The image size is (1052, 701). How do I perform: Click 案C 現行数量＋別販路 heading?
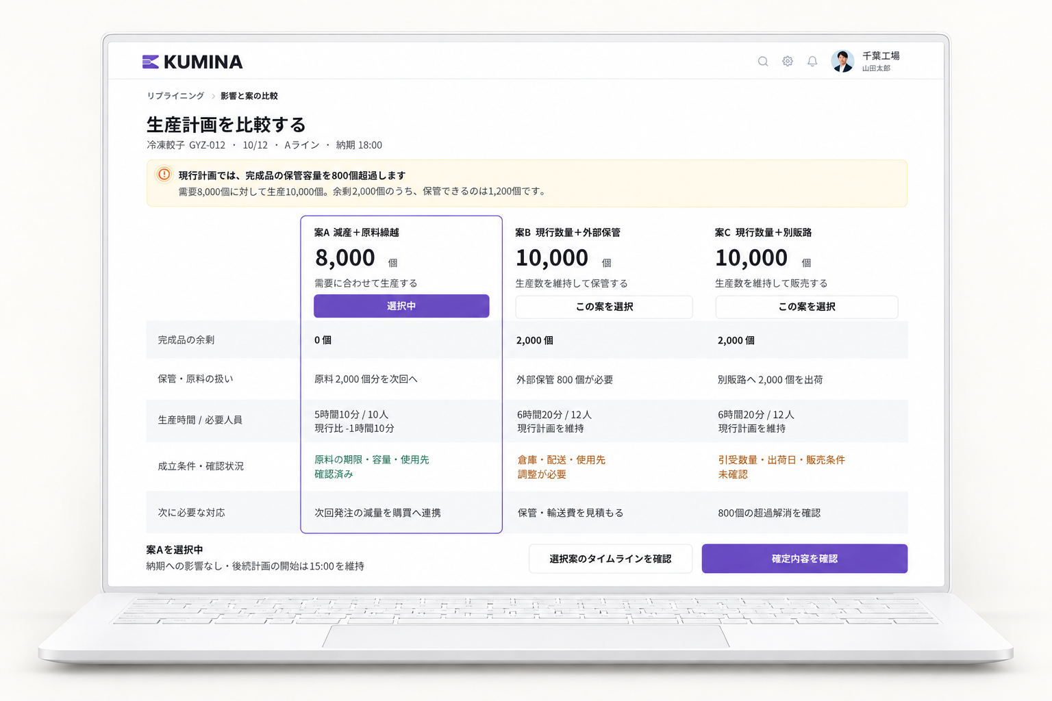coord(764,233)
